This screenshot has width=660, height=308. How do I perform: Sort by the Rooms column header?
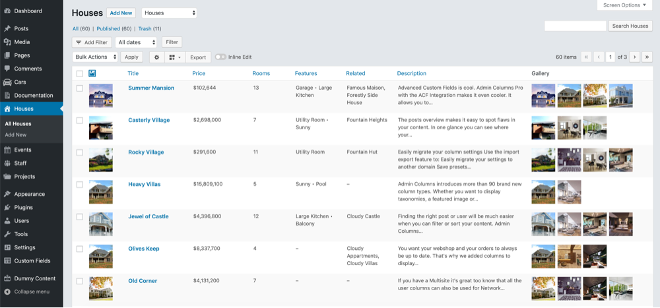coord(261,73)
